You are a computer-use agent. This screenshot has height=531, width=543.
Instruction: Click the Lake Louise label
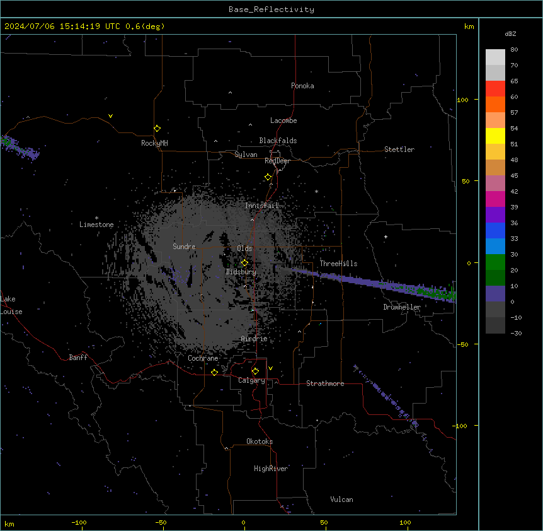[x=11, y=305]
